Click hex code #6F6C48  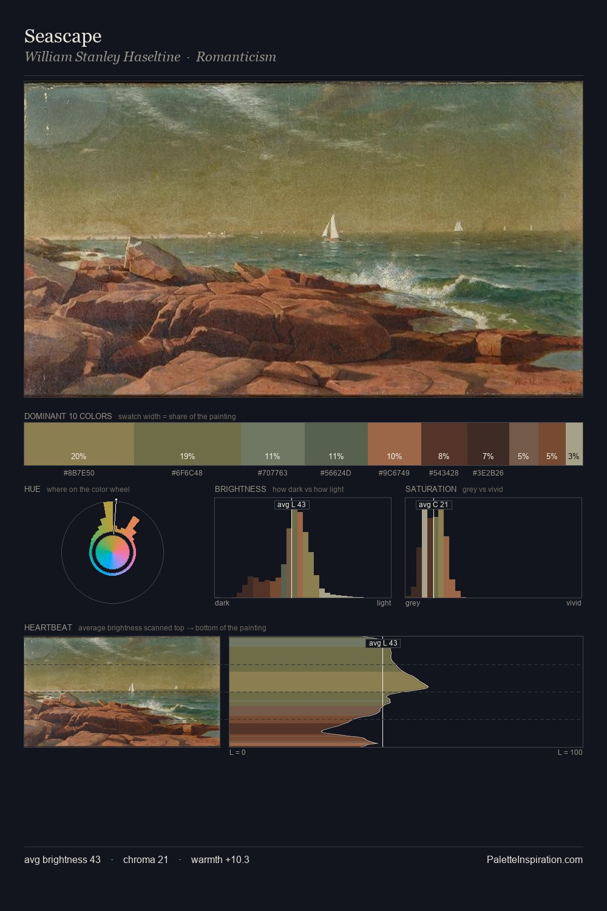pyautogui.click(x=187, y=473)
